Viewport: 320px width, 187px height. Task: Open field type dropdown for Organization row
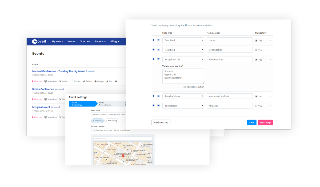click(x=183, y=50)
